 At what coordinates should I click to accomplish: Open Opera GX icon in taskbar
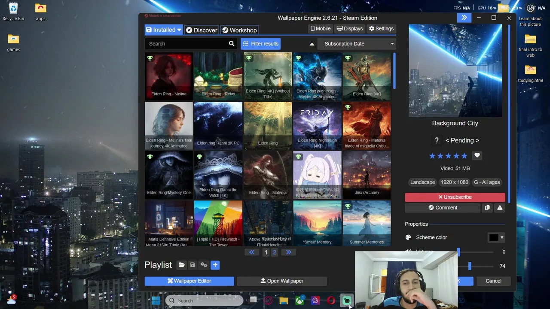point(268,300)
